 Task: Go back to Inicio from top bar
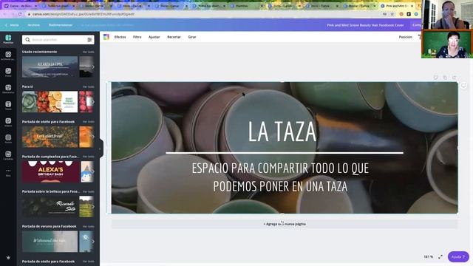coord(13,25)
